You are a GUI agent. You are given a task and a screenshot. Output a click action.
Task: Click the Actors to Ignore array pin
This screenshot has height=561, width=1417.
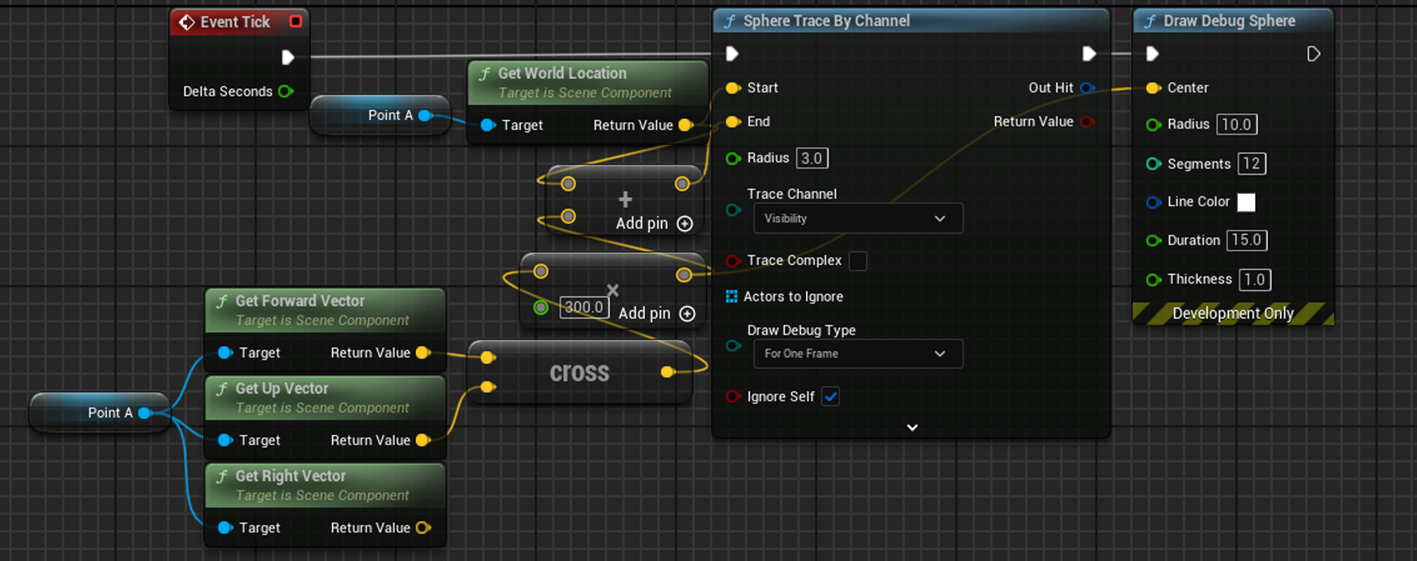[x=731, y=296]
